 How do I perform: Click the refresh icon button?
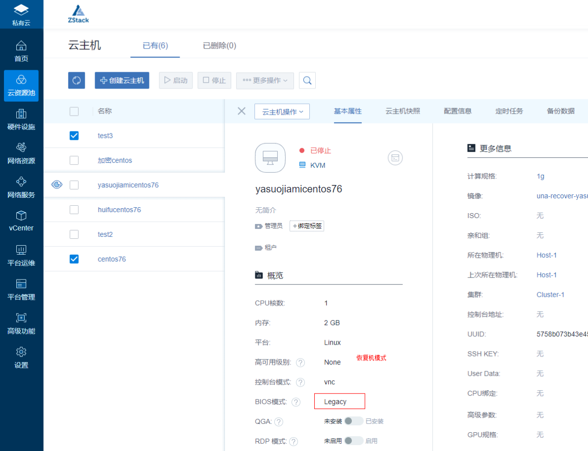(x=77, y=80)
